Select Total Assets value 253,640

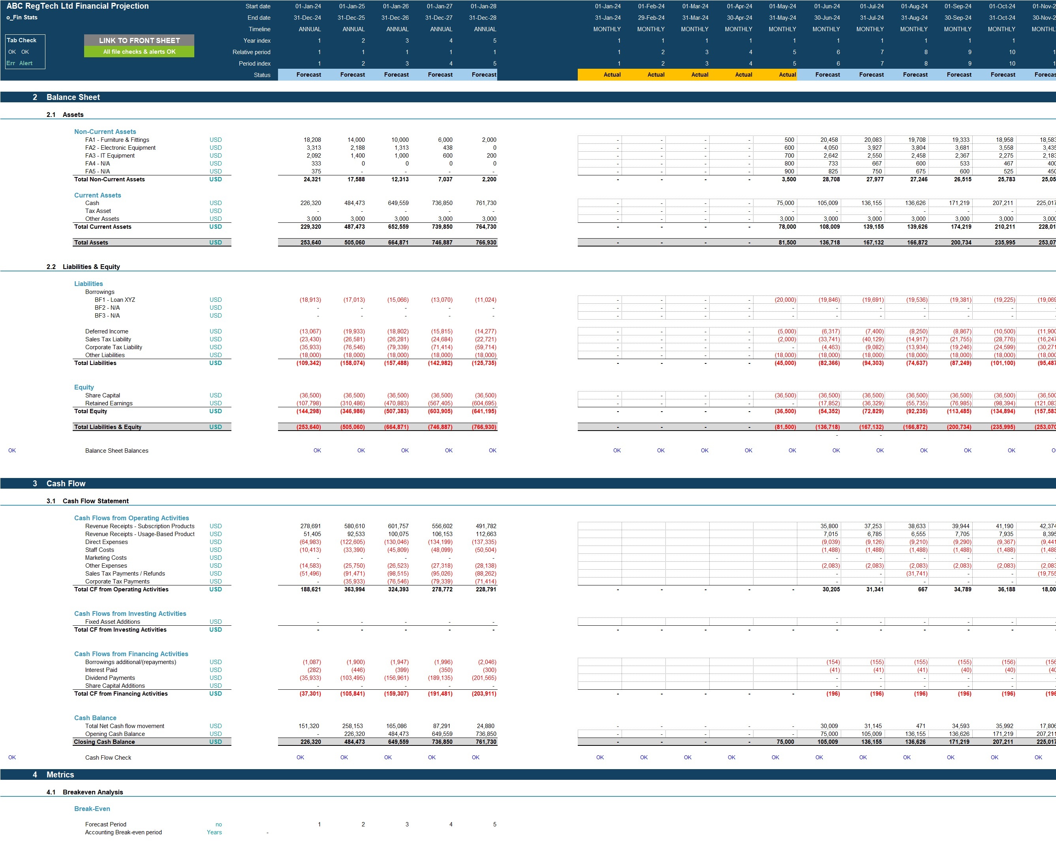point(310,243)
